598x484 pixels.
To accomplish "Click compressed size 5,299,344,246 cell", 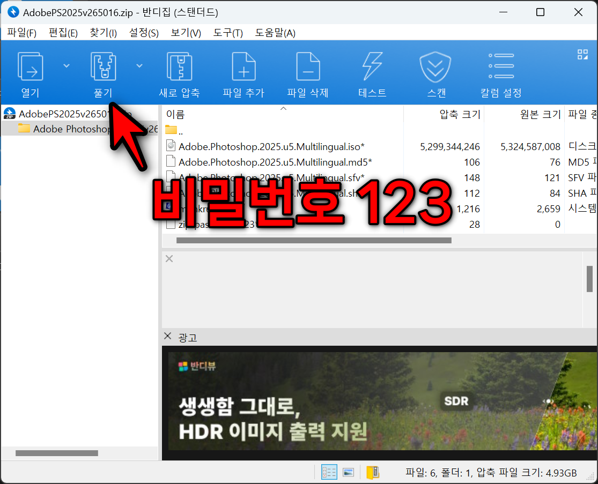I will [450, 147].
